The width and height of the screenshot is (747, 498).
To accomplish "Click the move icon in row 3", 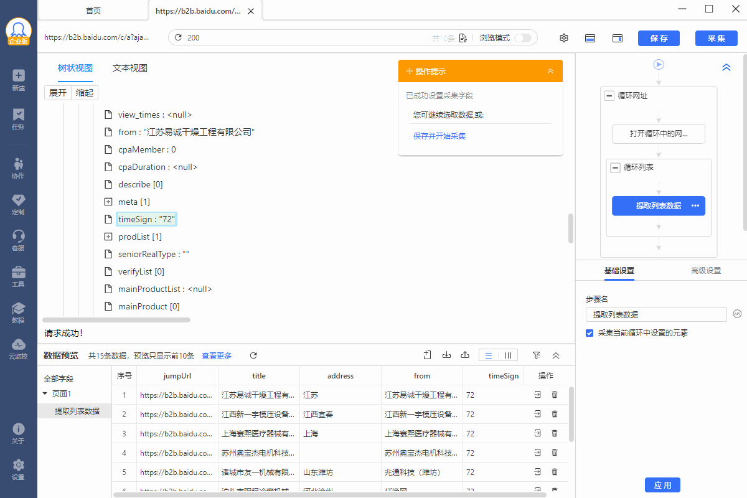I will (x=537, y=433).
